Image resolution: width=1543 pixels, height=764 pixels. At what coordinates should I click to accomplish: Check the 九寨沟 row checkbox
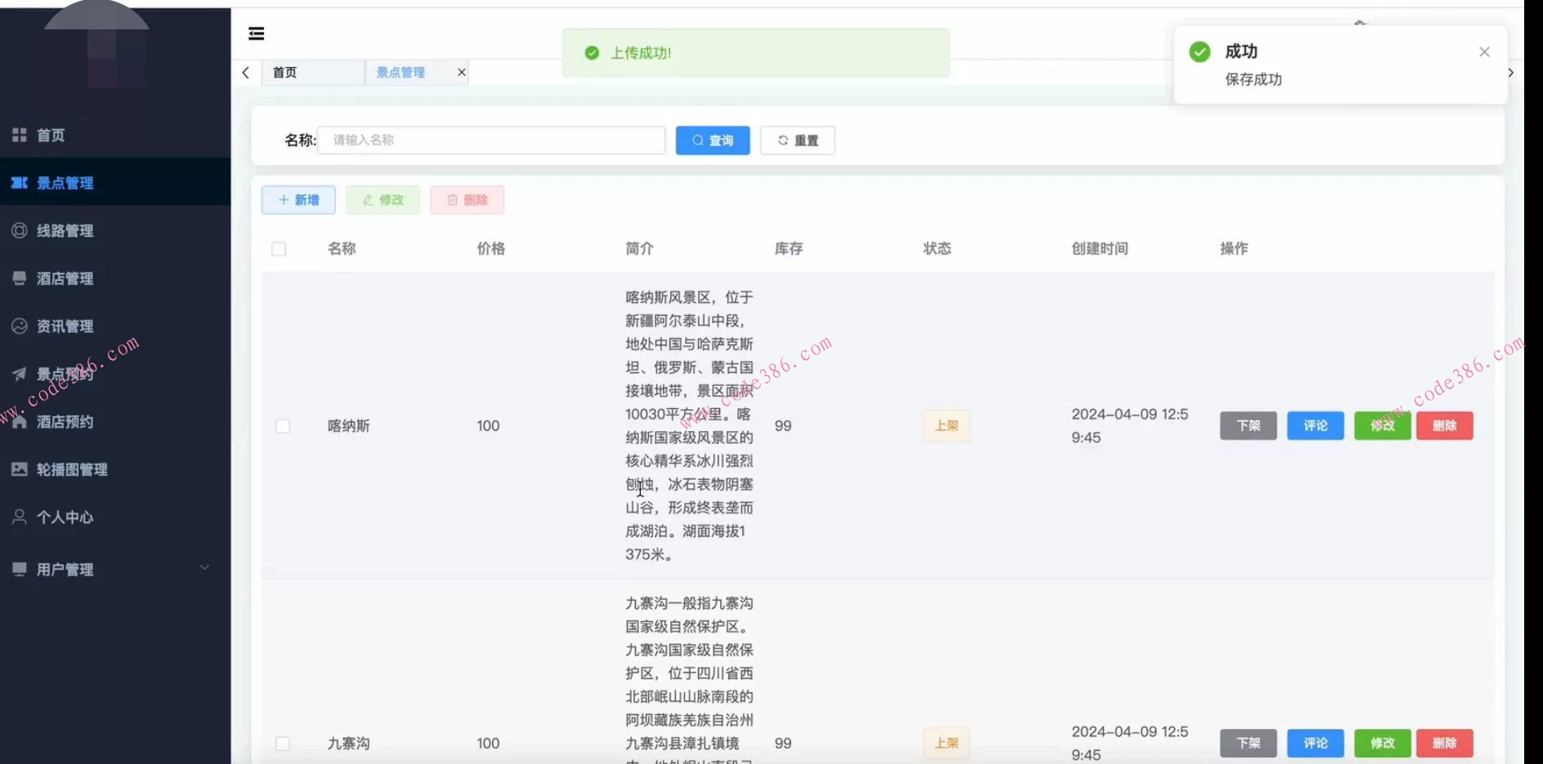pyautogui.click(x=283, y=744)
